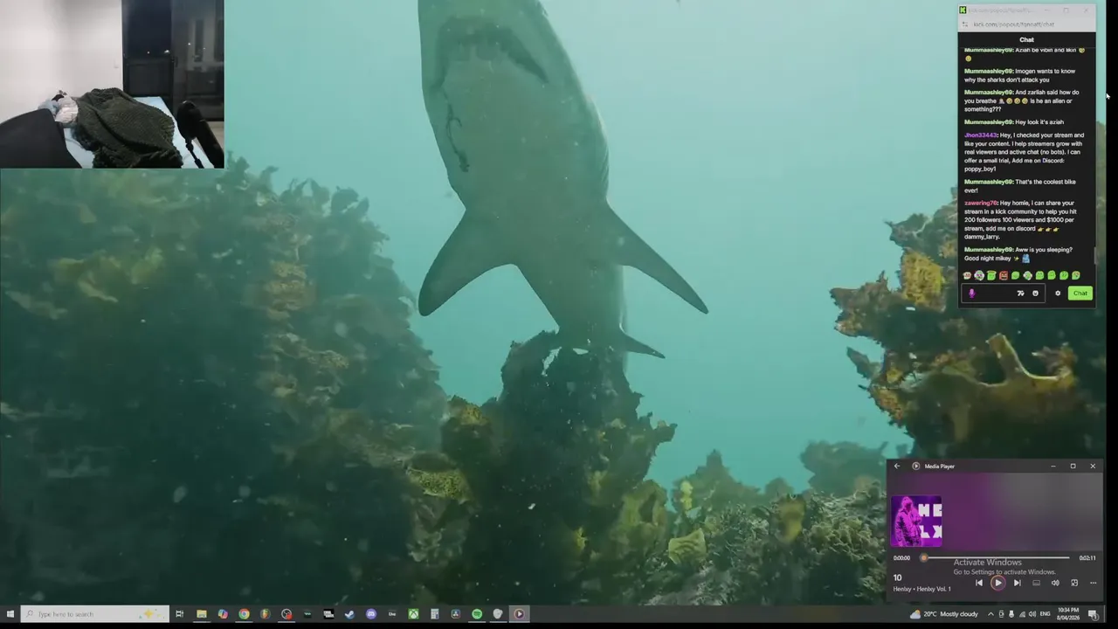Click username zawering76 in chat
This screenshot has height=629, width=1118.
981,203
